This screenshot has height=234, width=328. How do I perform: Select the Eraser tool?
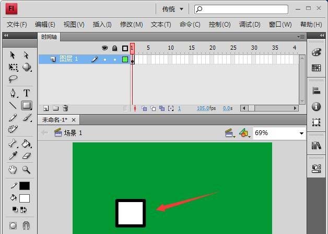point(27,156)
